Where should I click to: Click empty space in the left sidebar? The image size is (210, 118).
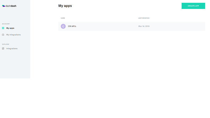coord(15,66)
